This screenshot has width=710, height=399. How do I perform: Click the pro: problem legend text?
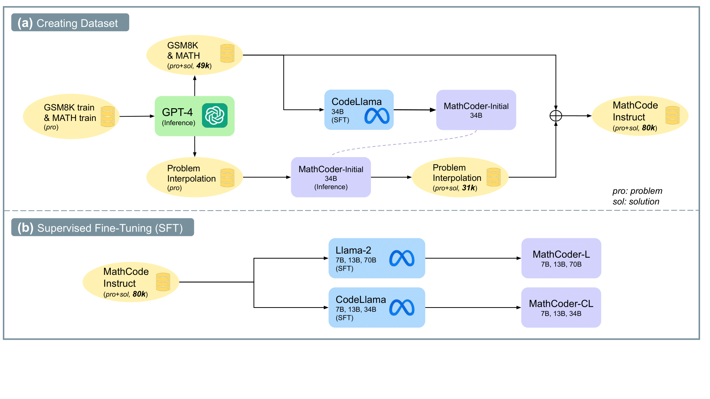(x=637, y=191)
